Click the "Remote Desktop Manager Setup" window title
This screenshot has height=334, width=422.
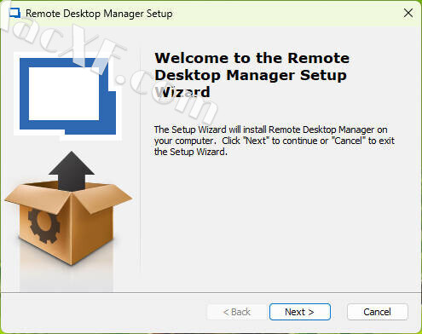pyautogui.click(x=99, y=14)
